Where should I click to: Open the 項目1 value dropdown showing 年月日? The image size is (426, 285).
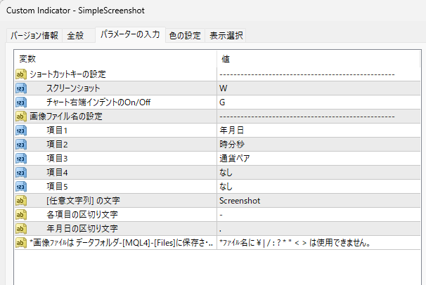pyautogui.click(x=316, y=131)
